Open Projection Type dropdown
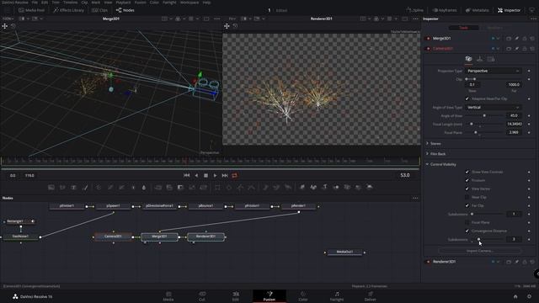 (494, 71)
